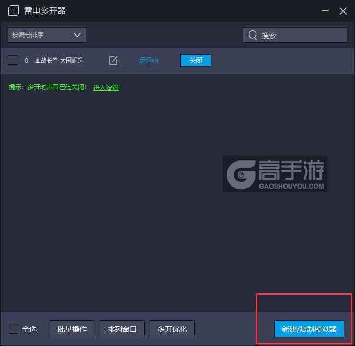The image size is (355, 346).
Task: Click the 提示: 多开时声音已经关闭! notice
Action: 48,87
